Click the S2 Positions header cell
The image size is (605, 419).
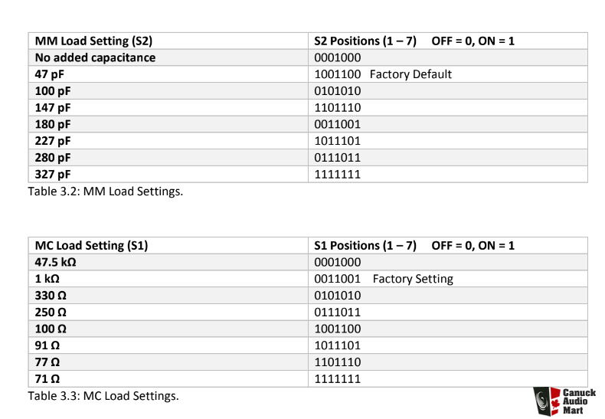(448, 41)
